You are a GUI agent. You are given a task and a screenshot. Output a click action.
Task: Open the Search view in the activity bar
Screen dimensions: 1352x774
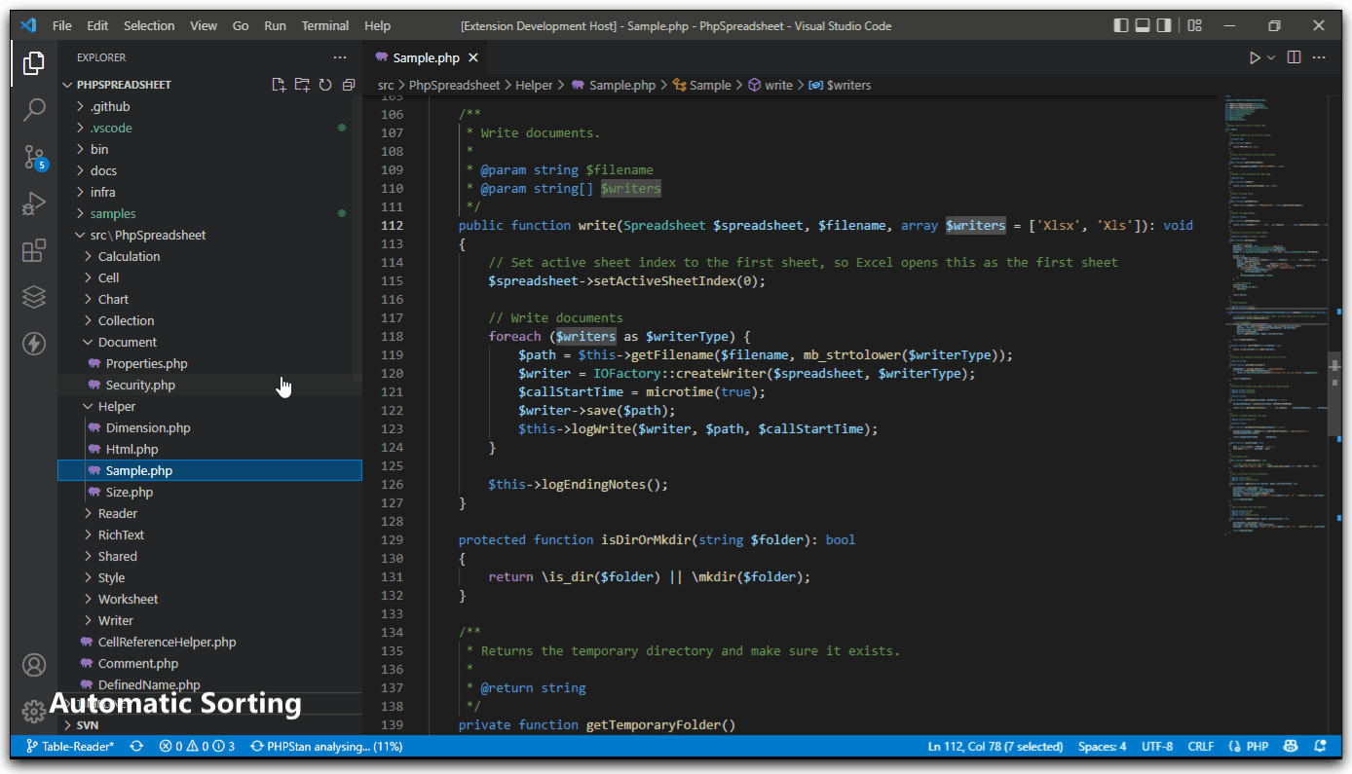tap(34, 109)
